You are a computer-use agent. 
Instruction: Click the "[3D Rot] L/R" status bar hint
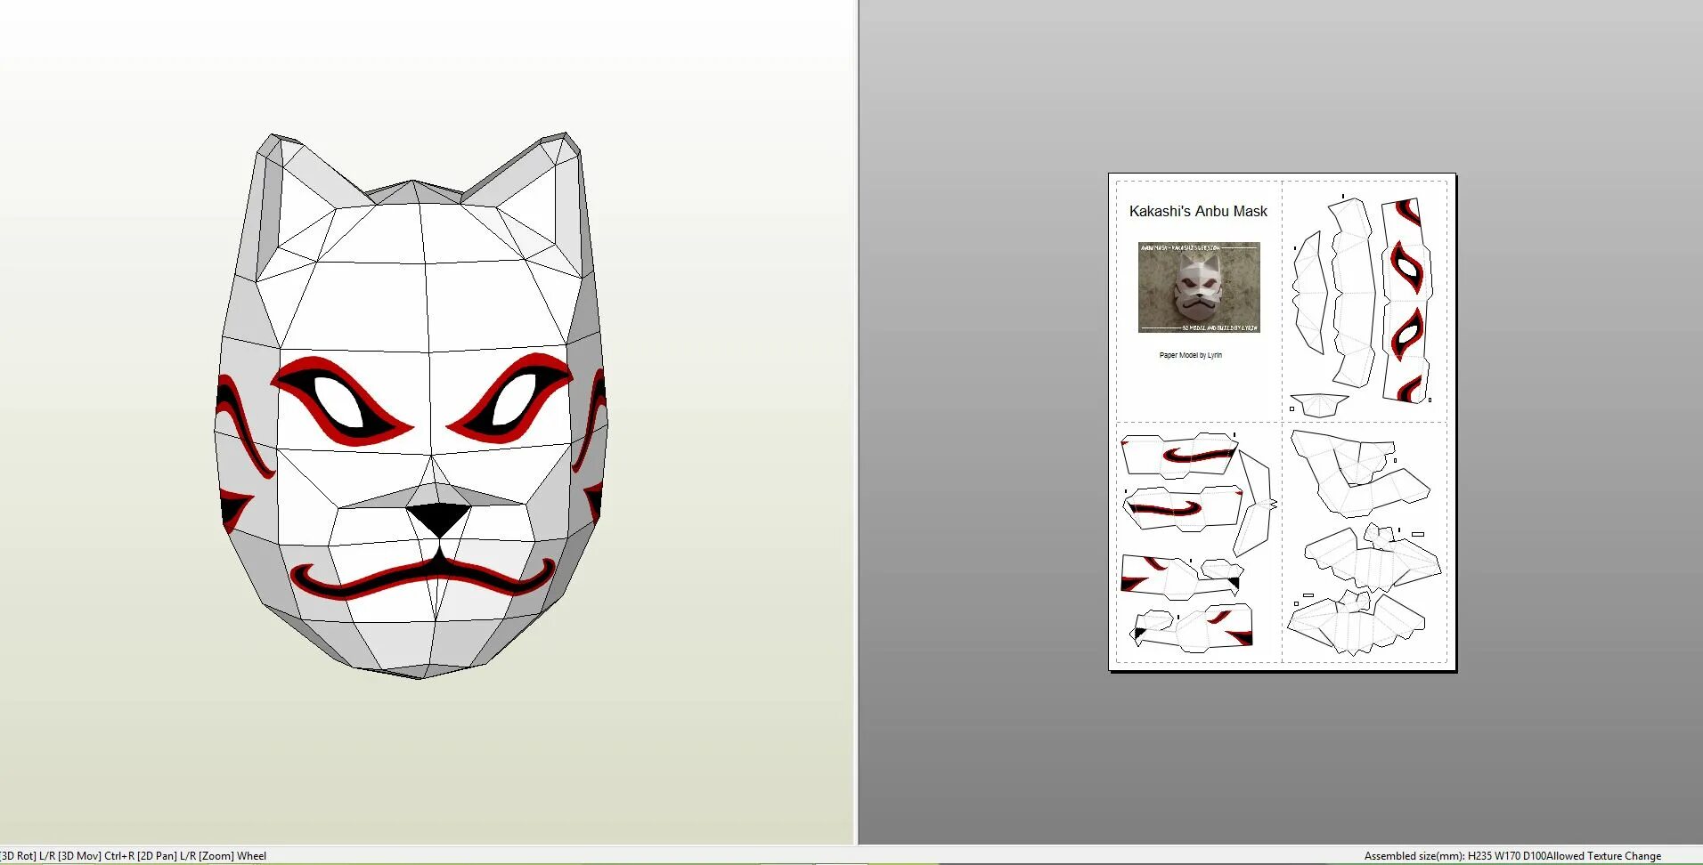pos(27,856)
